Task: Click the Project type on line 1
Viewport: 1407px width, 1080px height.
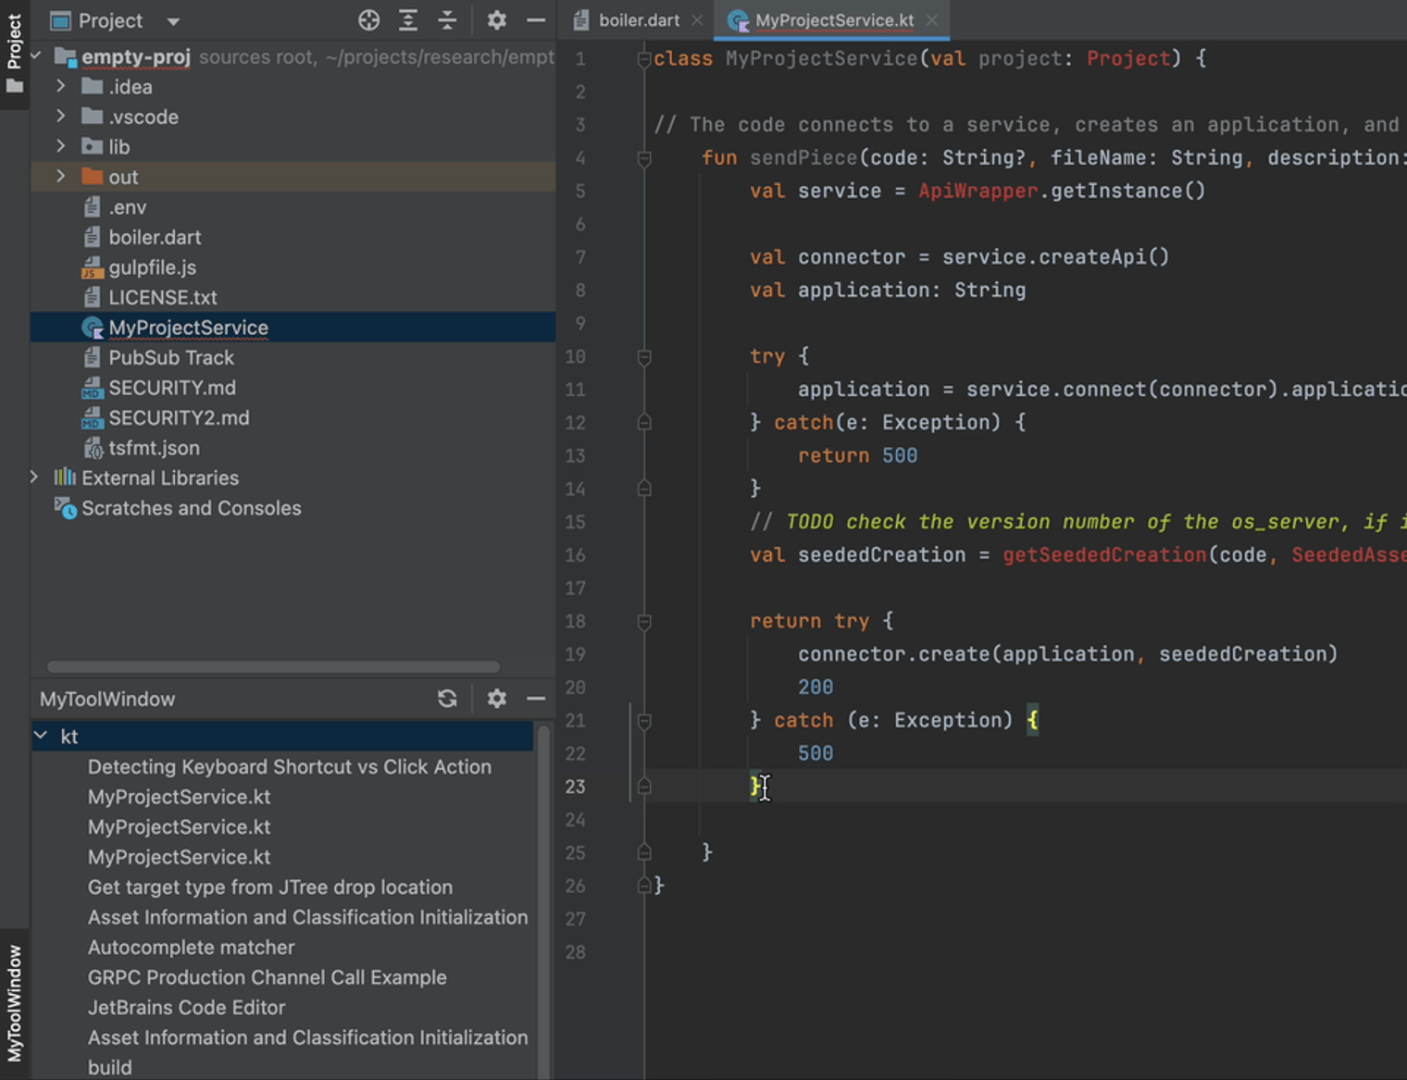Action: click(1128, 58)
